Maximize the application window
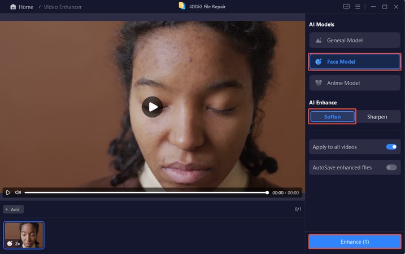This screenshot has width=405, height=254. coord(385,7)
